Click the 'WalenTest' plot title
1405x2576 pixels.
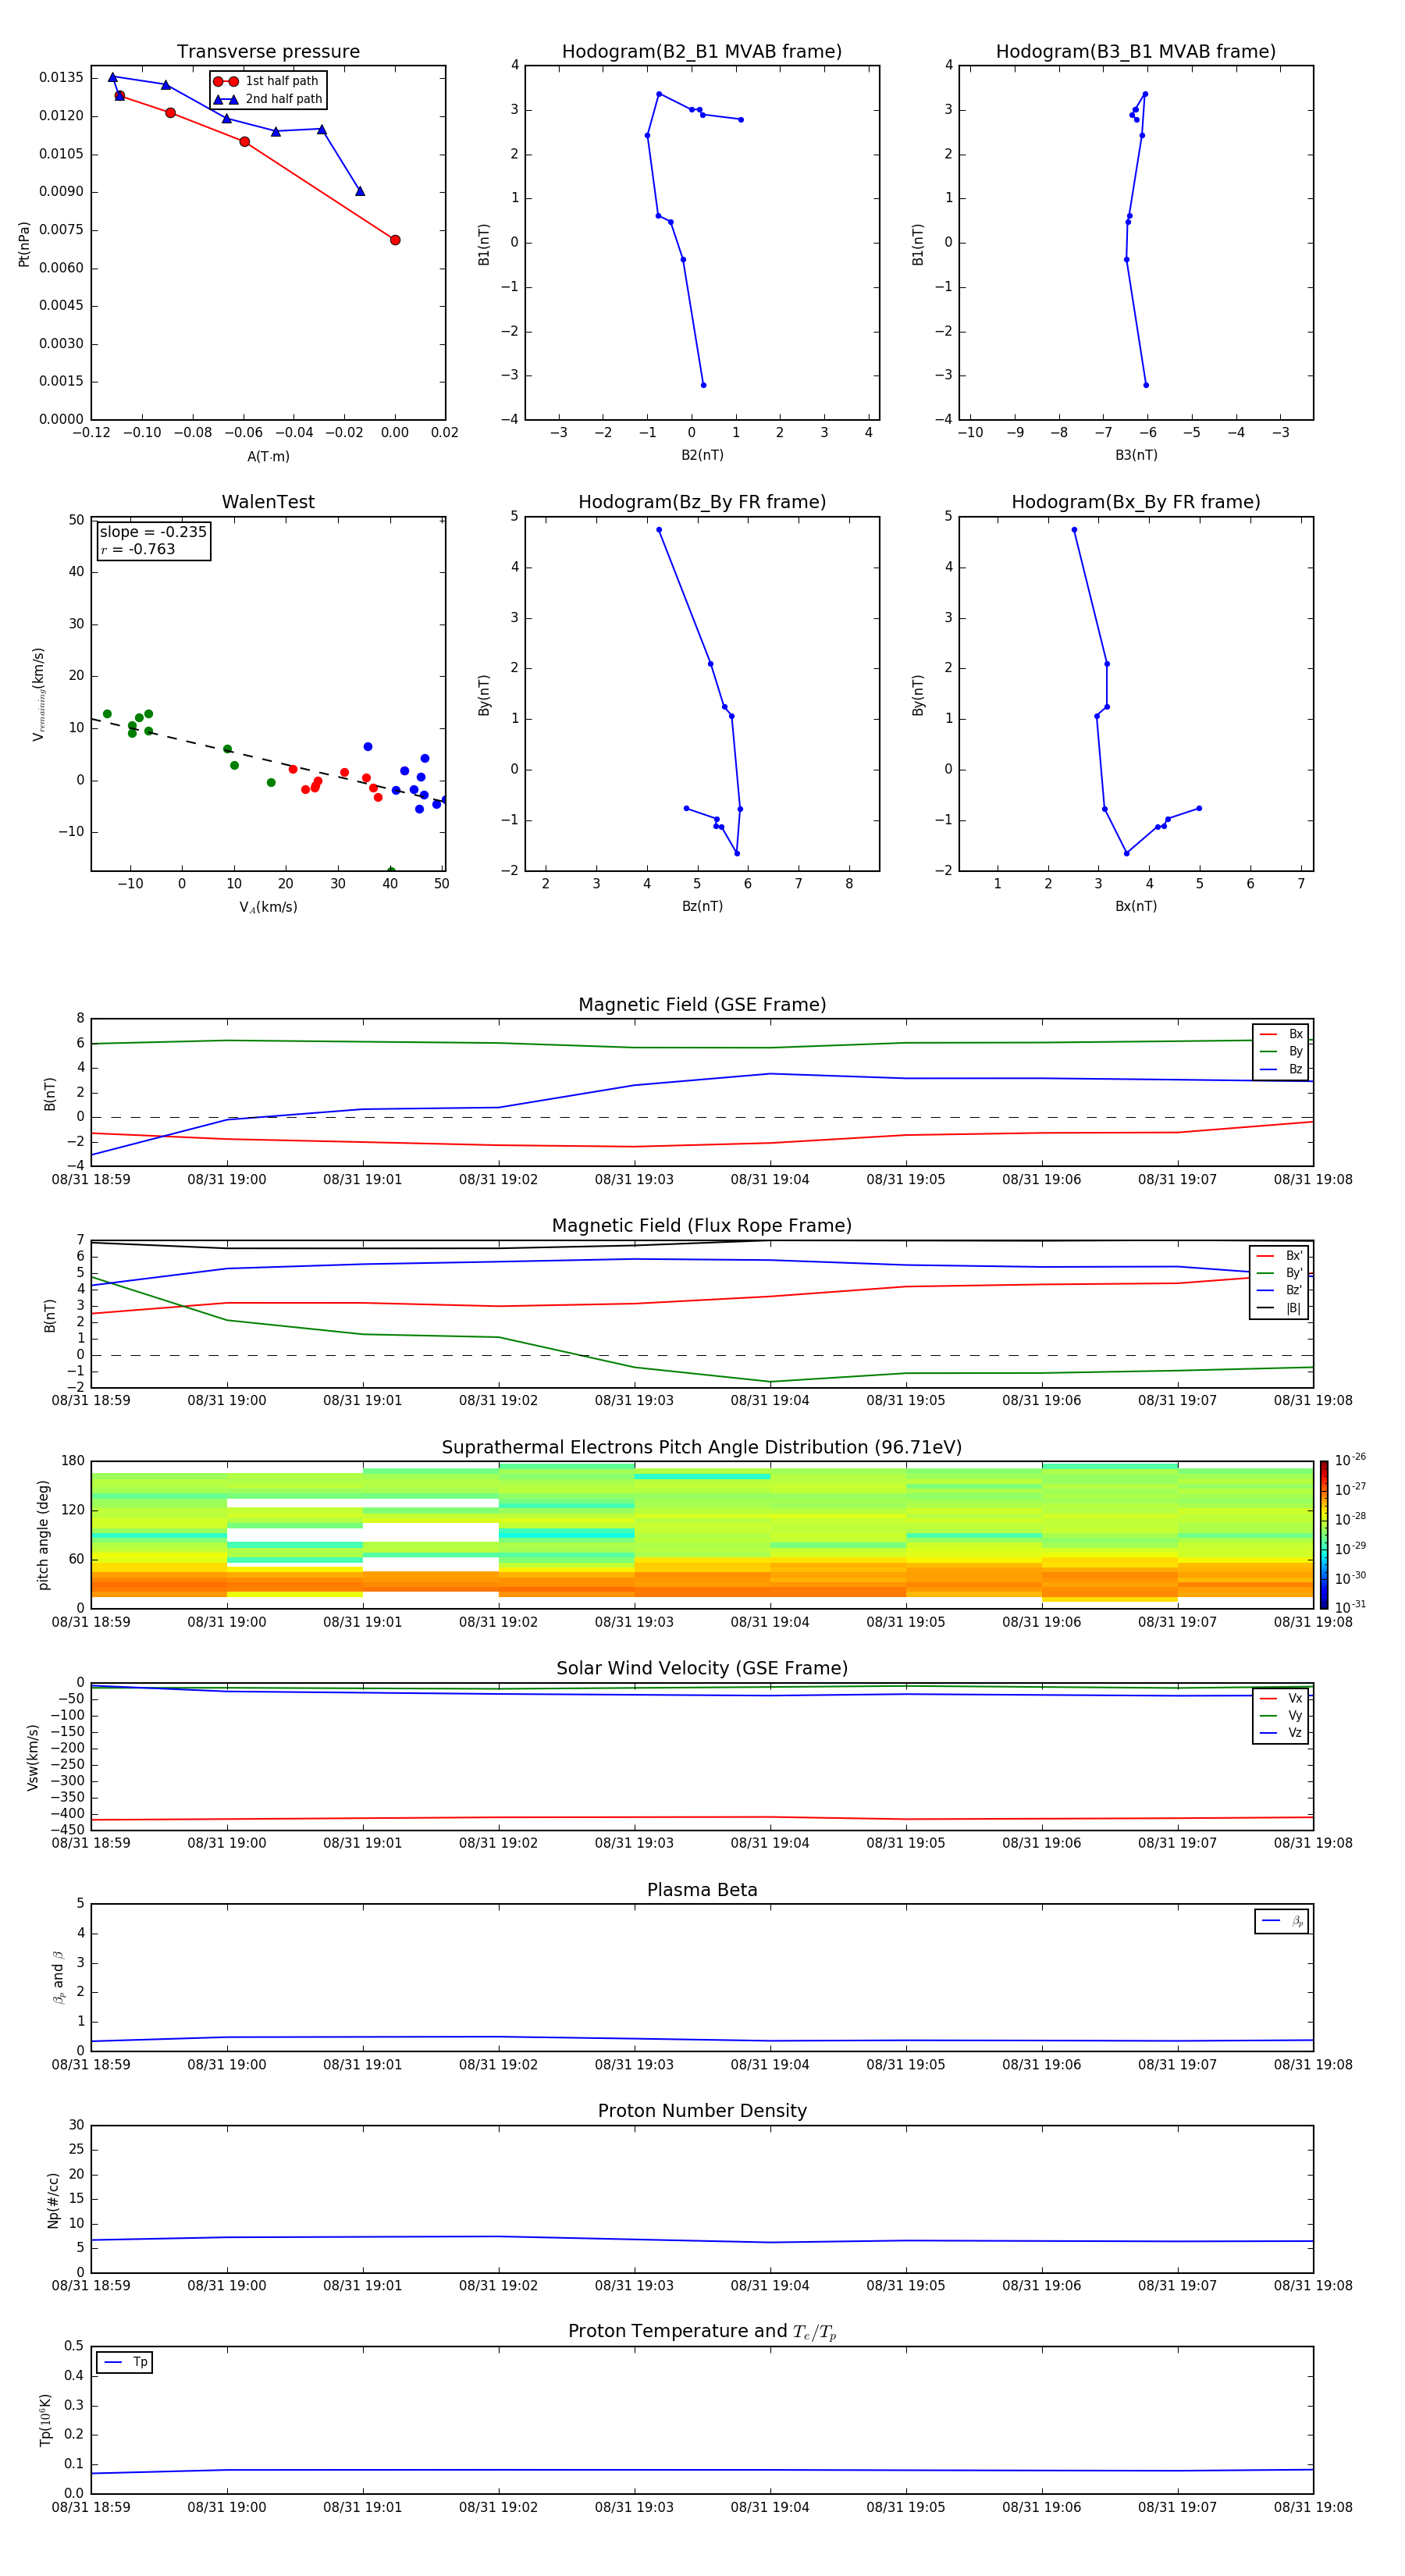coord(268,502)
